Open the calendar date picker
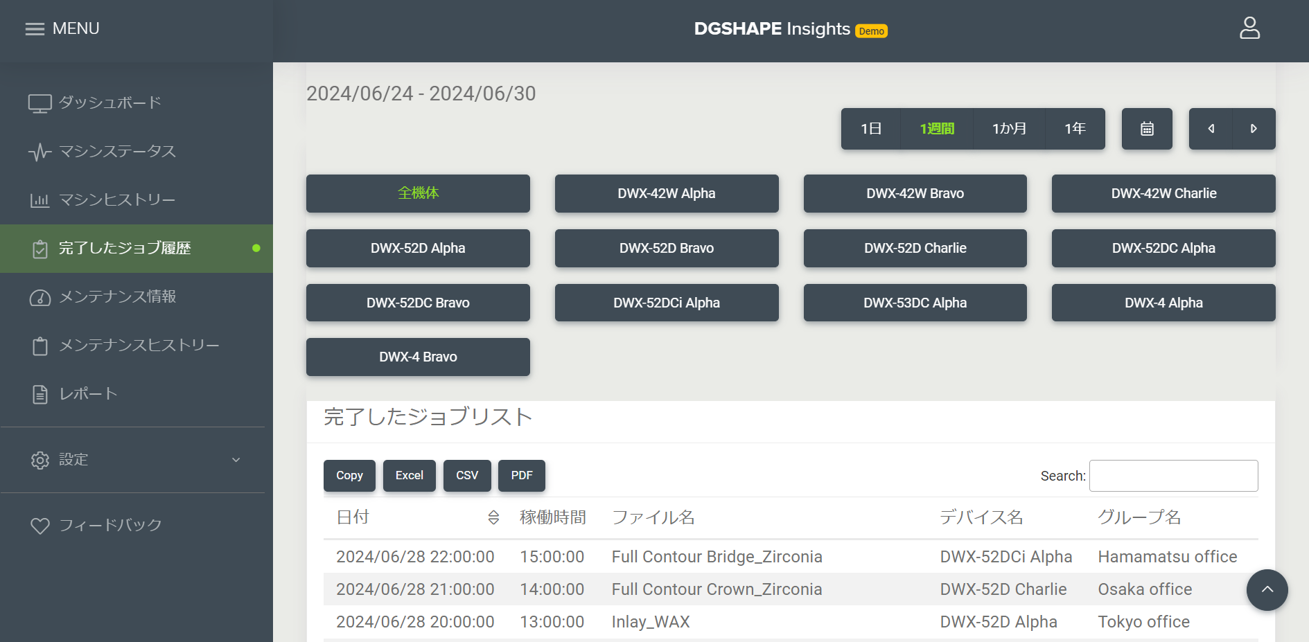The height and width of the screenshot is (642, 1309). pos(1147,129)
